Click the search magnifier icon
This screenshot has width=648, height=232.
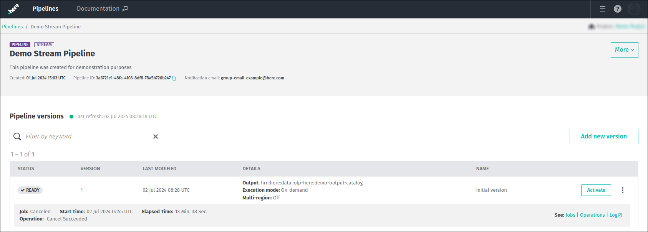17,137
